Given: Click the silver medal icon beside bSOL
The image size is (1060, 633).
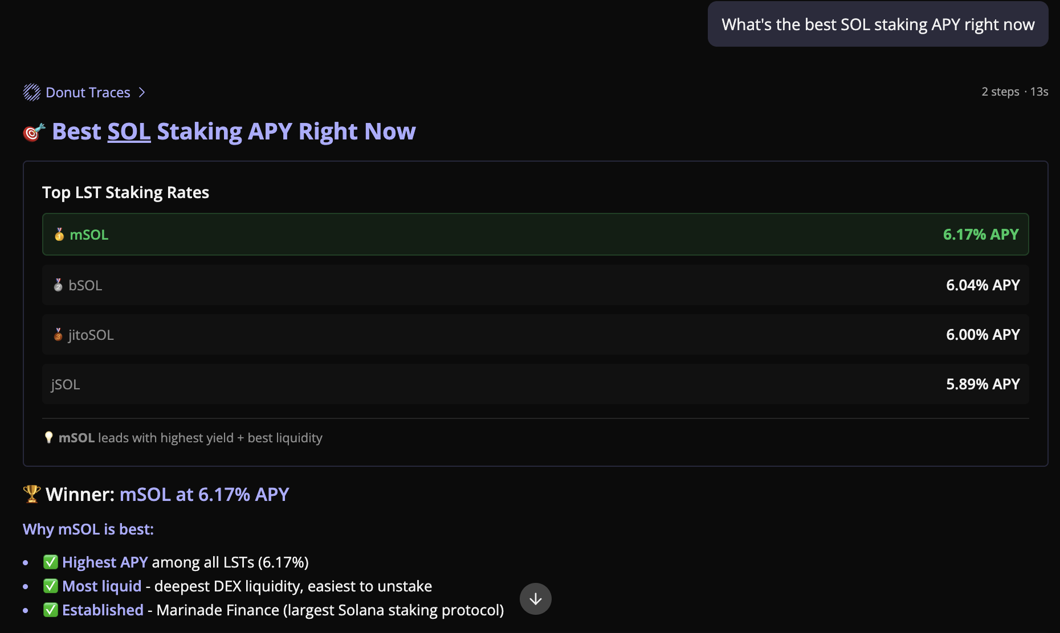Looking at the screenshot, I should click(58, 285).
